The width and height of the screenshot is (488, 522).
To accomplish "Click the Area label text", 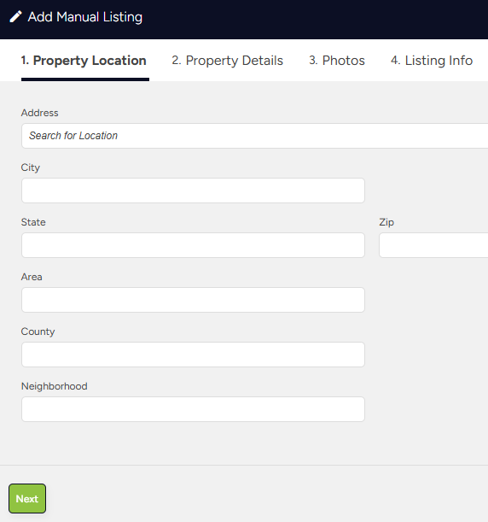I will (x=32, y=277).
